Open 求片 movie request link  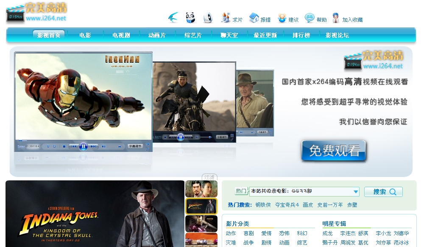point(231,18)
